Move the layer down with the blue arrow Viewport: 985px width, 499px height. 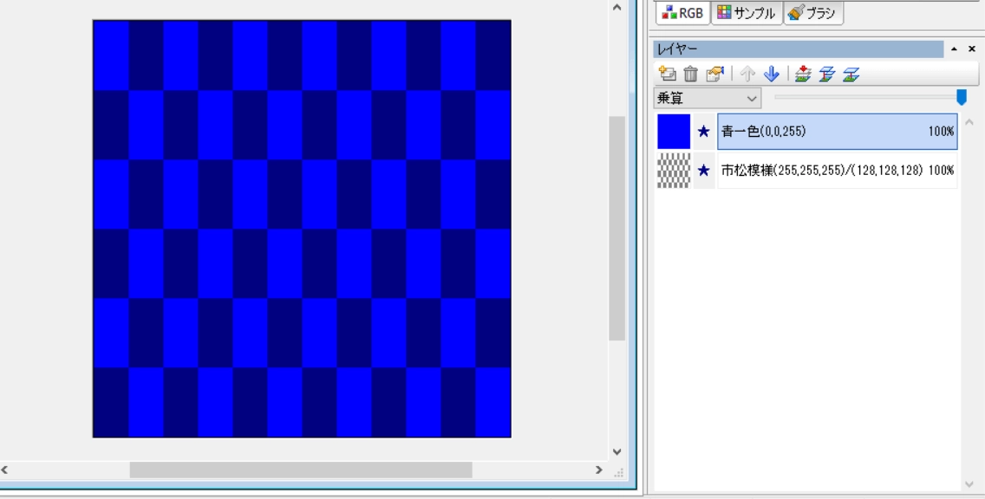click(772, 74)
